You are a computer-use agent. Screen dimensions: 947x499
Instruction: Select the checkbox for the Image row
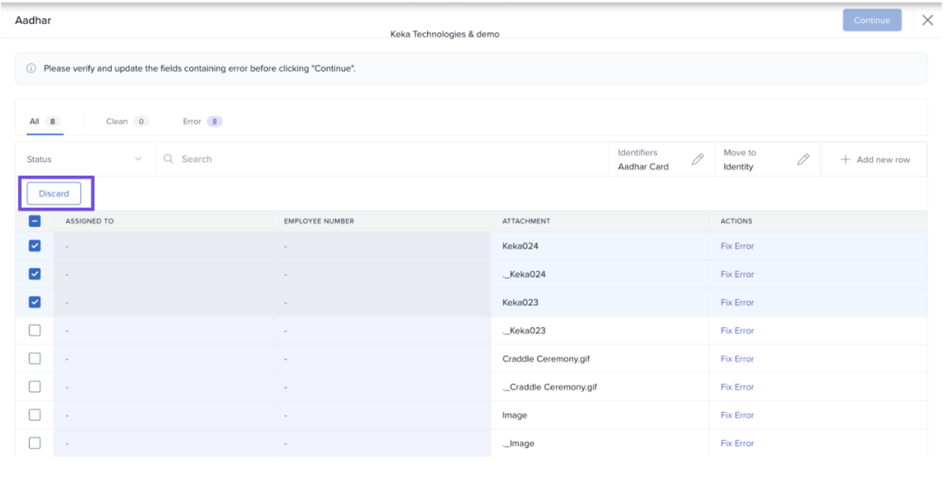34,415
